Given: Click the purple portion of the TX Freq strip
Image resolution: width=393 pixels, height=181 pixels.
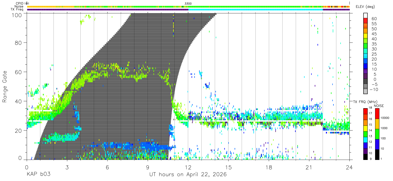Looking at the screenshot, I should click(108, 10).
